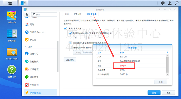Click the column options marker in details header
This screenshot has width=181, height=99.
pos(167,52)
